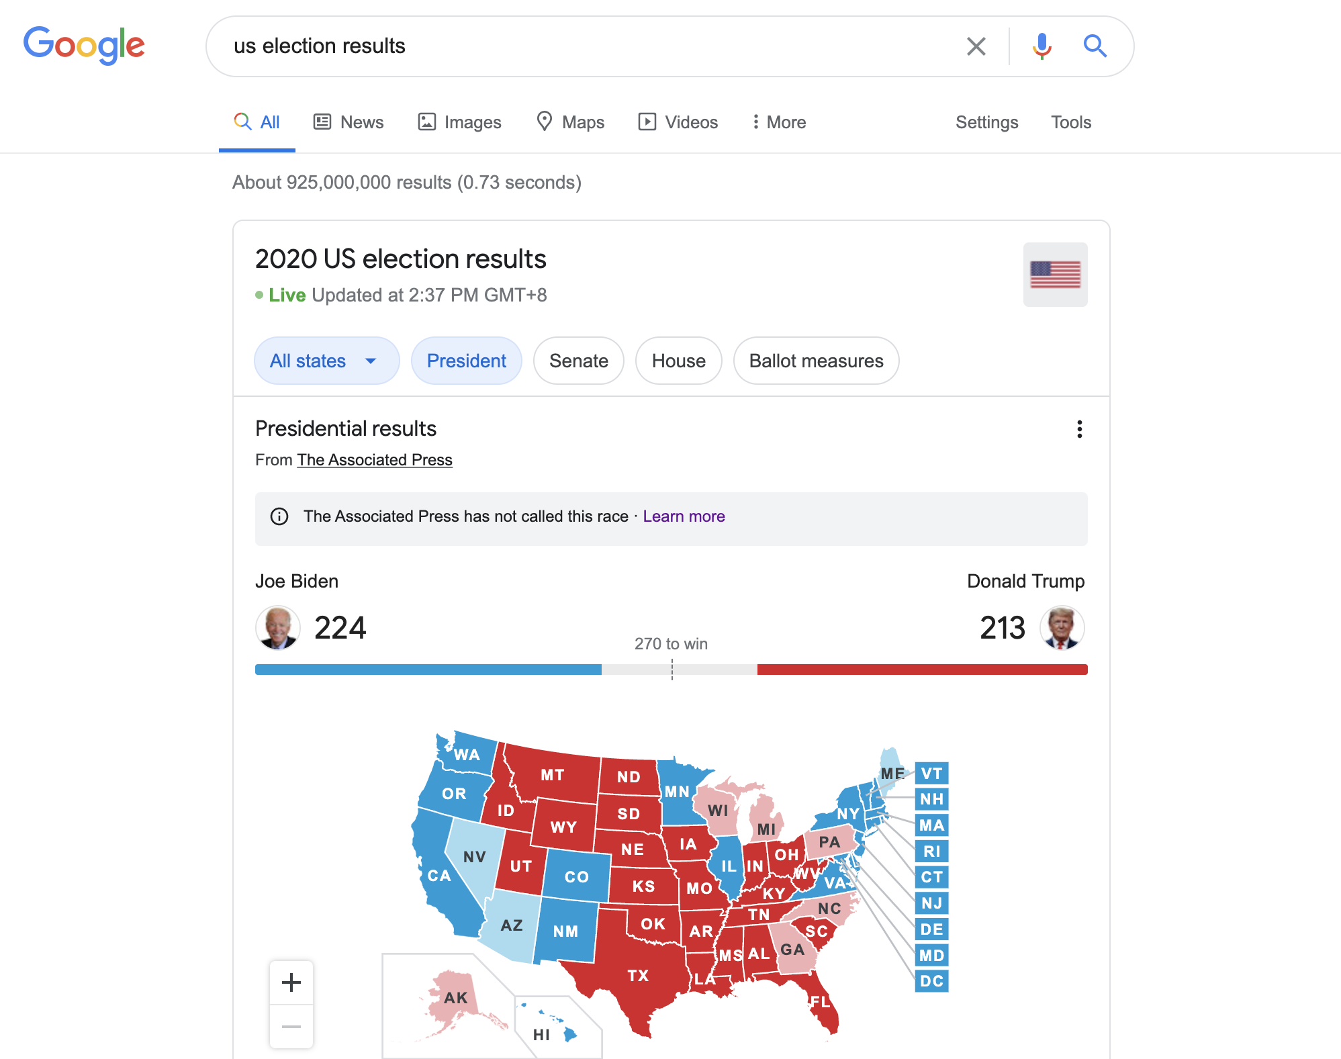Open the Tools options

tap(1070, 122)
